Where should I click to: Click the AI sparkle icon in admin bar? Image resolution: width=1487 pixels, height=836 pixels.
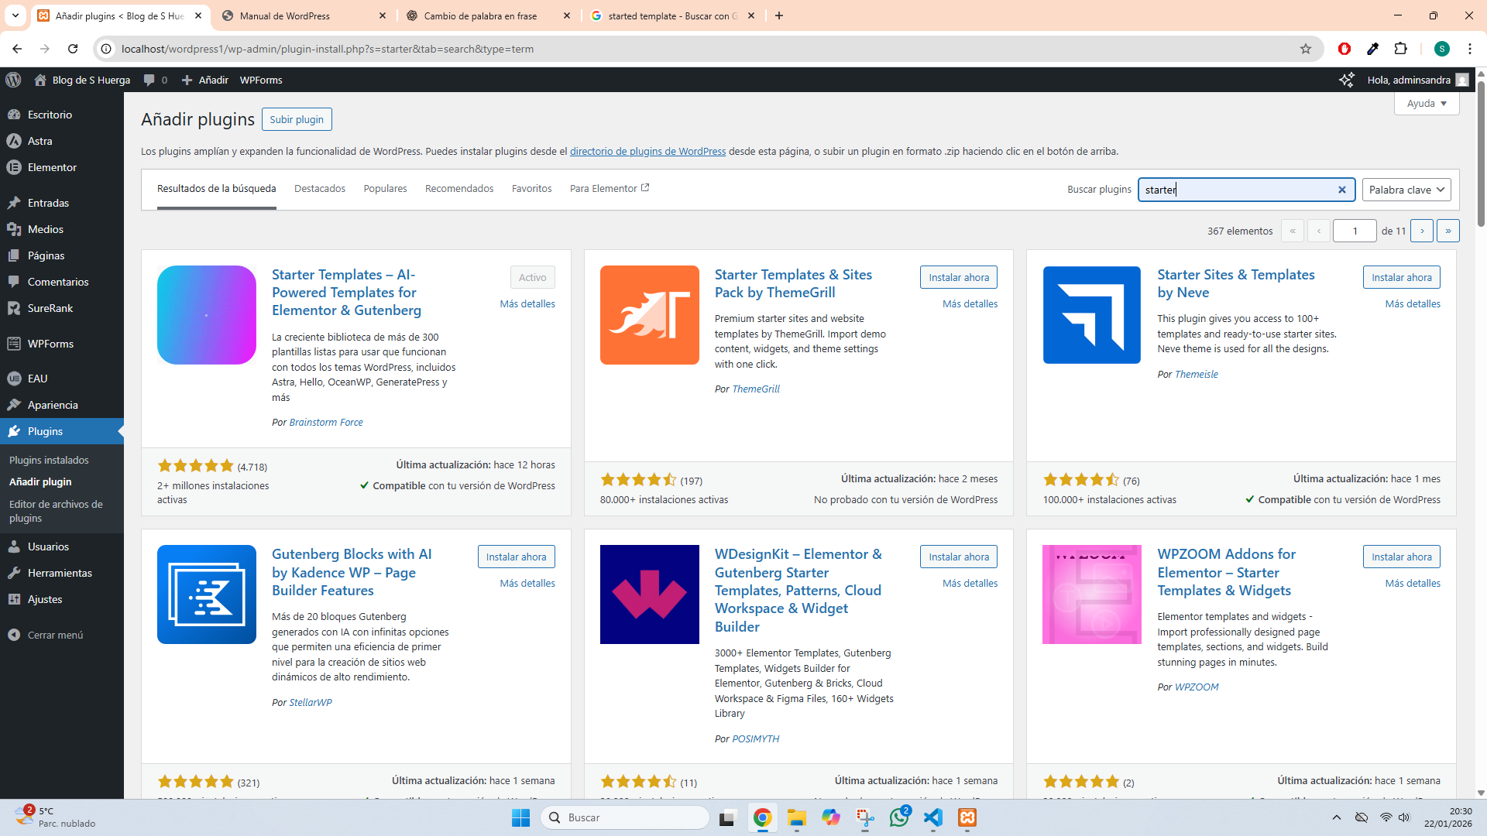1346,80
